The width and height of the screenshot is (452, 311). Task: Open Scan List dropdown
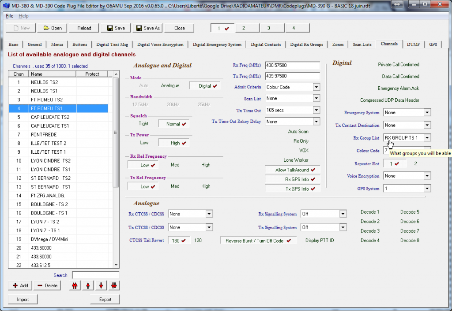point(316,98)
